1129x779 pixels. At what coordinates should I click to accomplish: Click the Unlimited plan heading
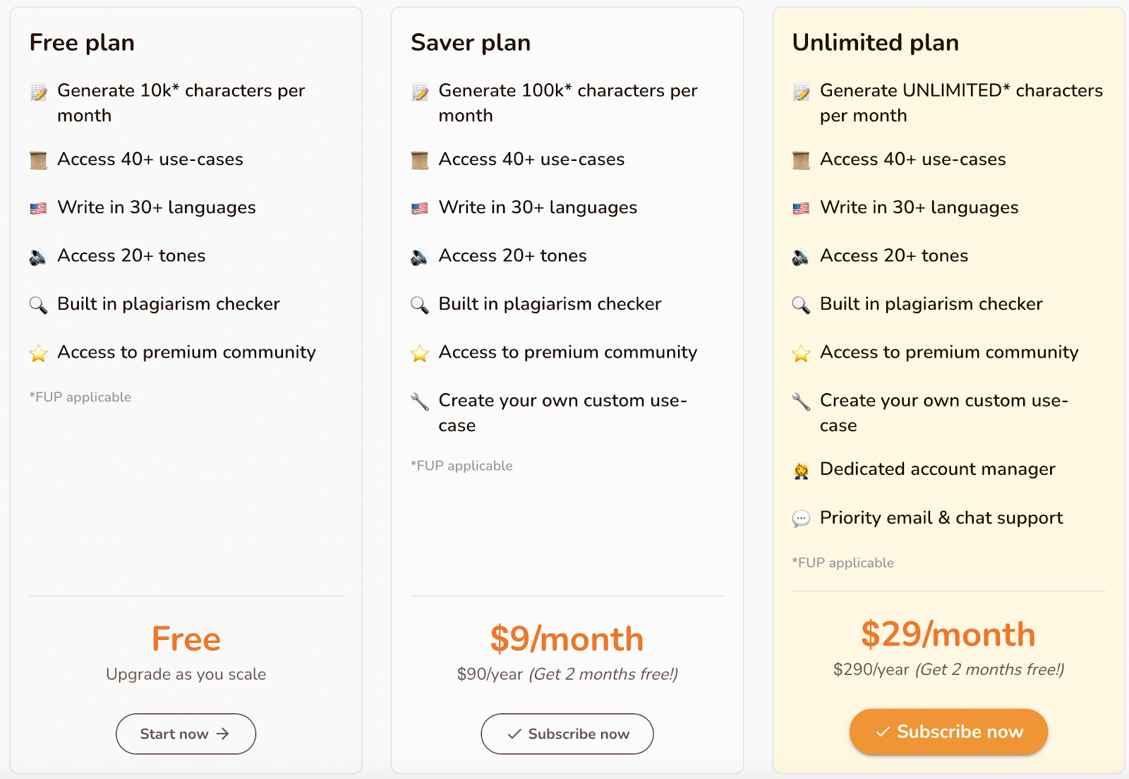pyautogui.click(x=875, y=42)
